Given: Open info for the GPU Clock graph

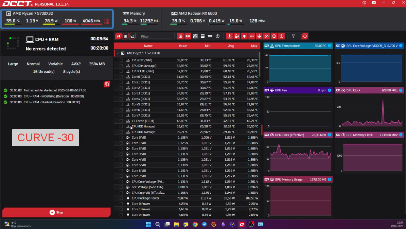Looking at the screenshot, I should pos(401,90).
